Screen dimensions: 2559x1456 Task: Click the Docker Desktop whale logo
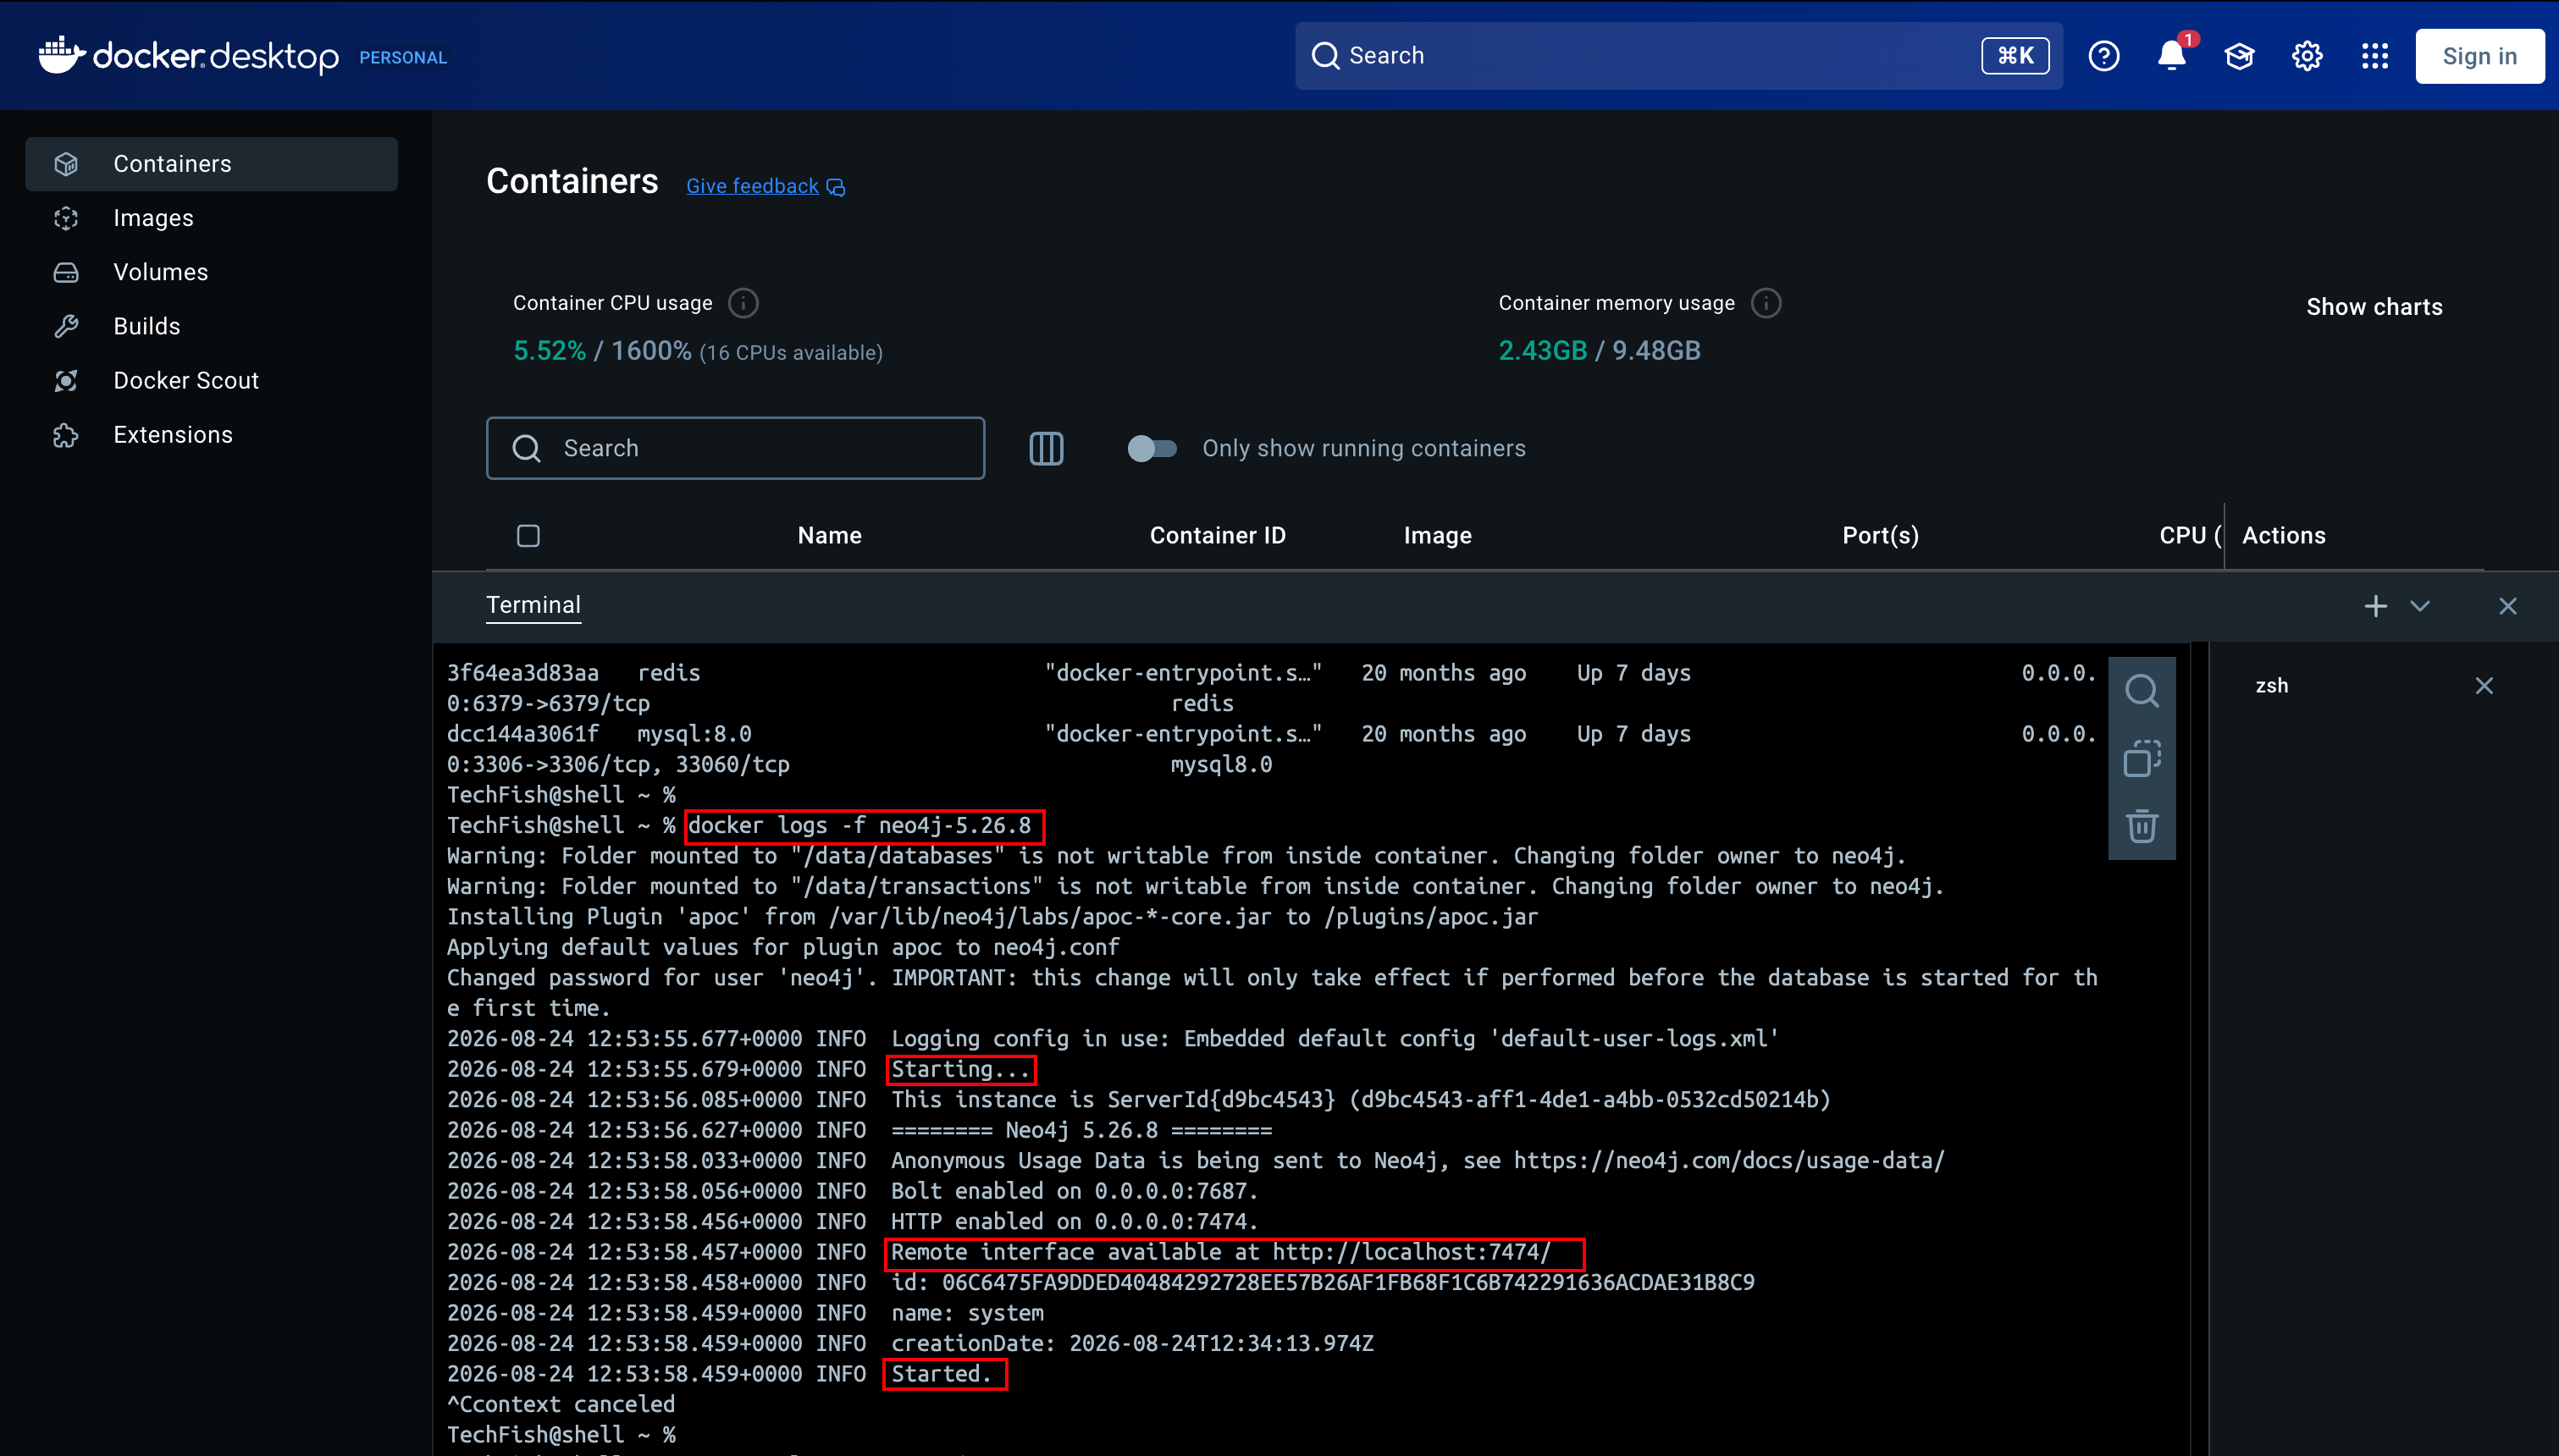click(62, 55)
